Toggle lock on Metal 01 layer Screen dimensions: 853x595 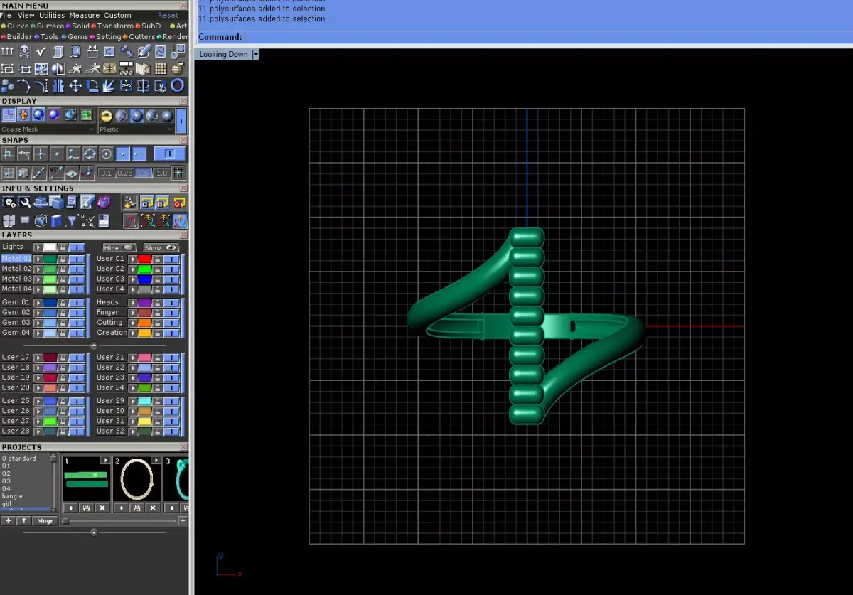coord(63,259)
